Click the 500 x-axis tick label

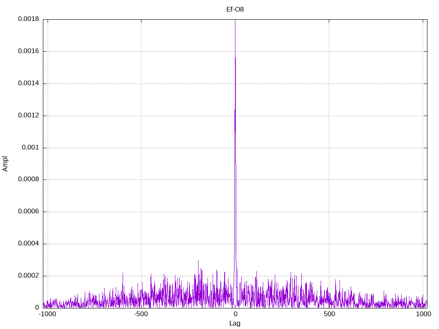click(x=329, y=314)
